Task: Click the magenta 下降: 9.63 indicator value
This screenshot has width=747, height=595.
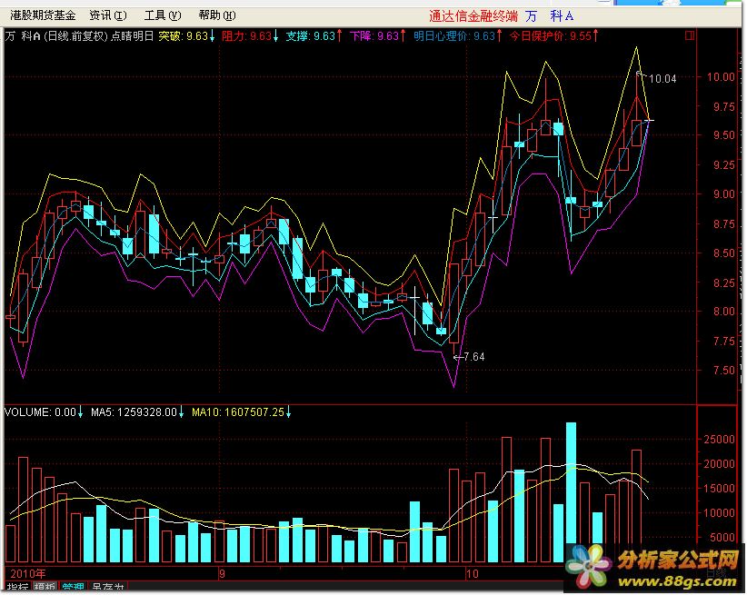Action: pyautogui.click(x=377, y=36)
